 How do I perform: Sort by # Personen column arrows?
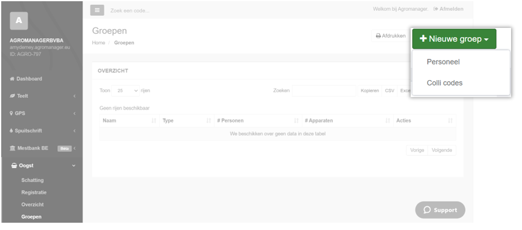[x=296, y=121]
